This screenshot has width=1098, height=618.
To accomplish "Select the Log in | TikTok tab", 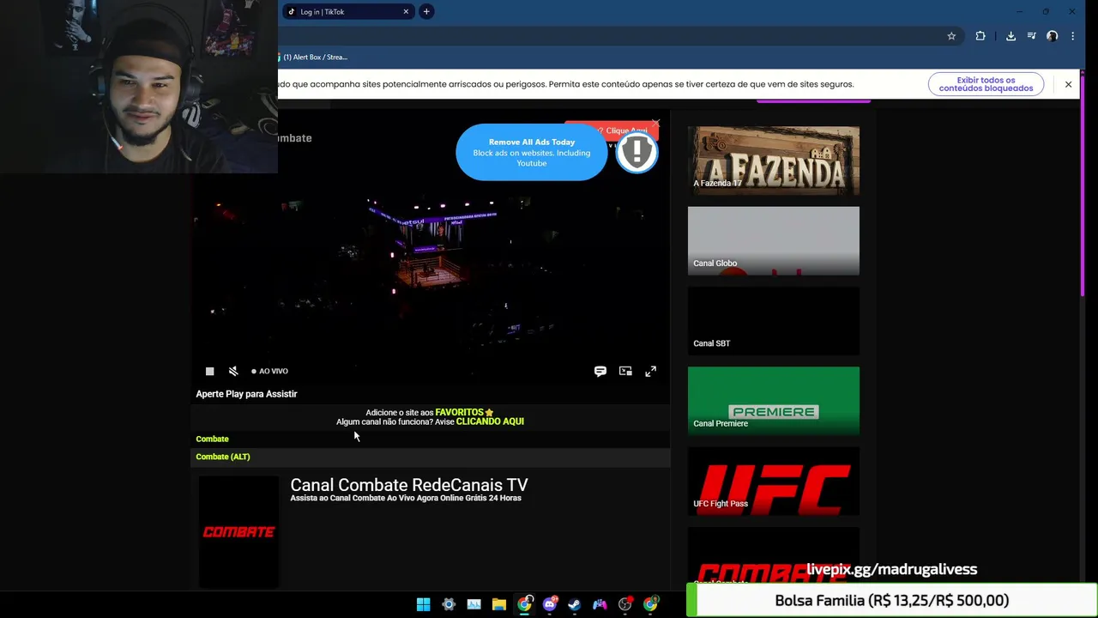I will pyautogui.click(x=347, y=12).
